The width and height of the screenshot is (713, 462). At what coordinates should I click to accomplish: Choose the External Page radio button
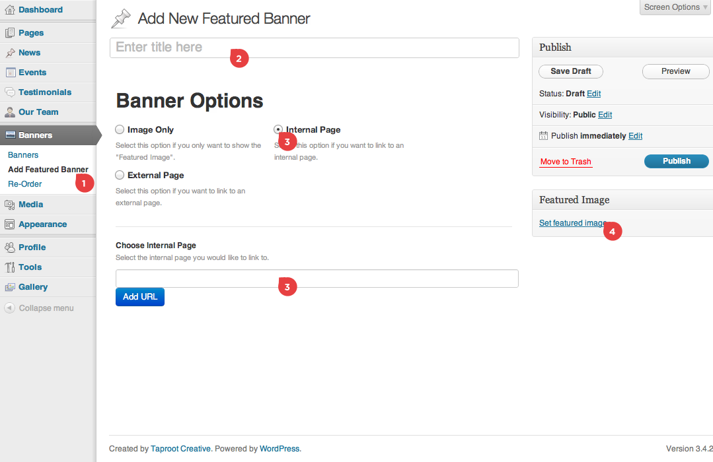pyautogui.click(x=120, y=176)
